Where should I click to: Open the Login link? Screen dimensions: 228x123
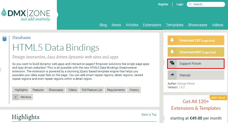coord(180,4)
